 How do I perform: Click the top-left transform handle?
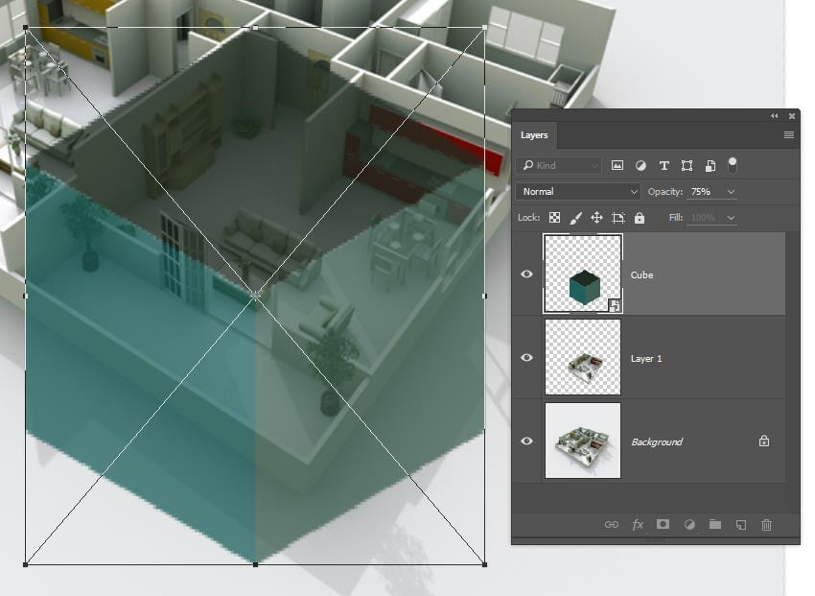[26, 28]
